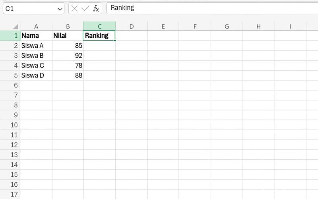Click the Ranking cell in C1
Screen dimensions: 318x199
pos(99,36)
